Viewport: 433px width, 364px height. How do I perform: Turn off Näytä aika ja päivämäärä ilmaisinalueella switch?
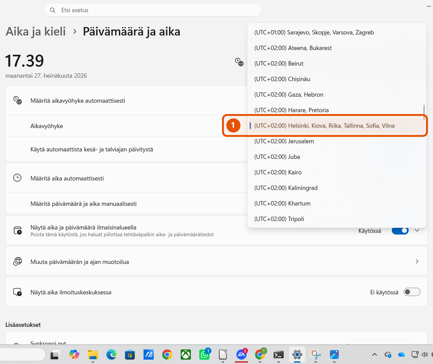[400, 230]
